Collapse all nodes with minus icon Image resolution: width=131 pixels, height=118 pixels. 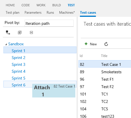coord(31,32)
